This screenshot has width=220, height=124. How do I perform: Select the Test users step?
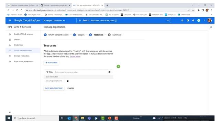(96, 35)
